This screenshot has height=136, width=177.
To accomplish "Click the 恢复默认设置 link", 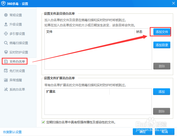I will (x=12, y=132).
